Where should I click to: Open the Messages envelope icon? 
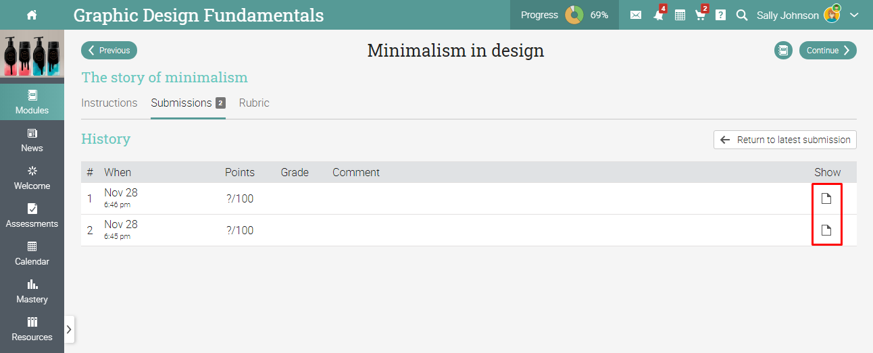[x=636, y=15]
